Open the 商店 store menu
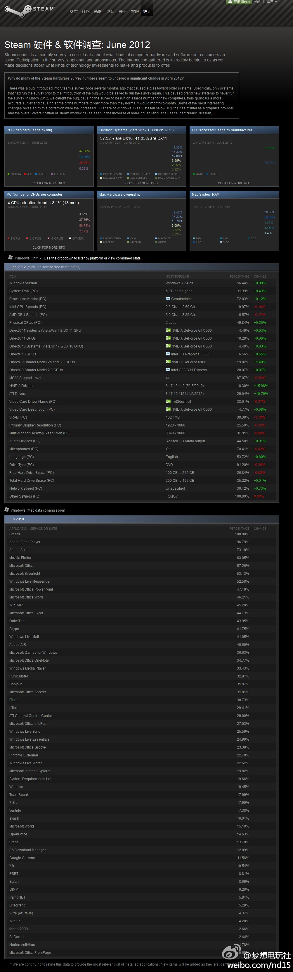The image size is (293, 972). pos(74,12)
